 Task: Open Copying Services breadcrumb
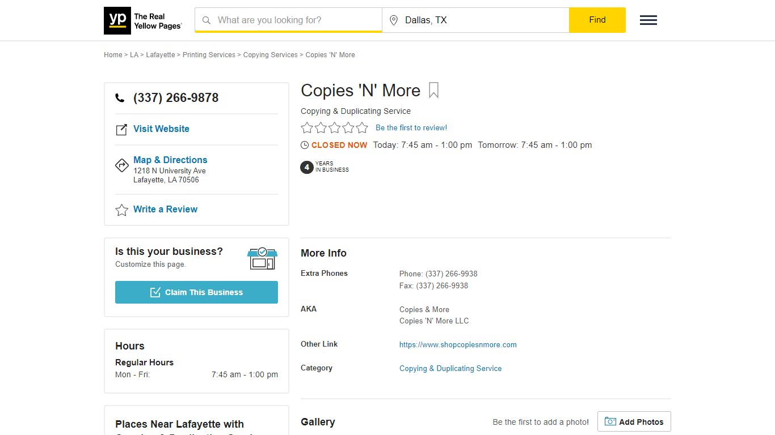[271, 55]
